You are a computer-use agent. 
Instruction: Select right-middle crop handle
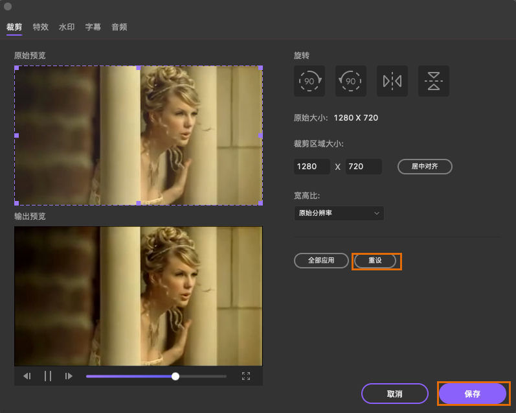260,136
